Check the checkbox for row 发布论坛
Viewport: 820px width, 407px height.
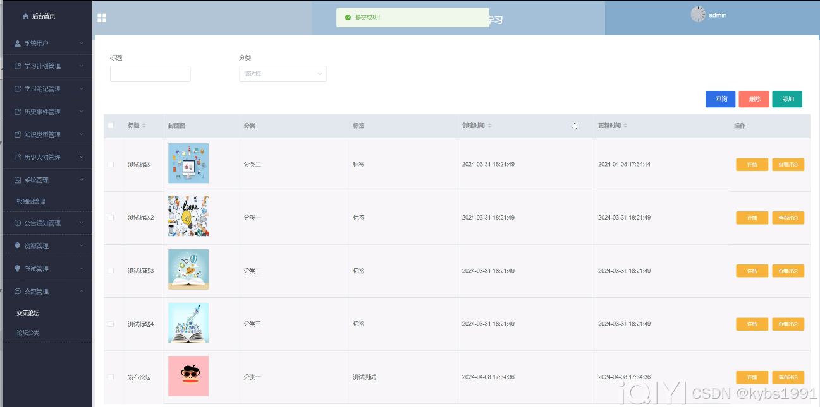point(111,377)
